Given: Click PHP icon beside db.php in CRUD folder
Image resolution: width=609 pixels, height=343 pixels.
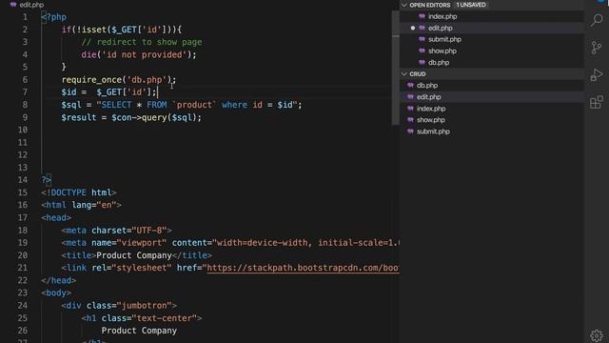Looking at the screenshot, I should coord(410,85).
